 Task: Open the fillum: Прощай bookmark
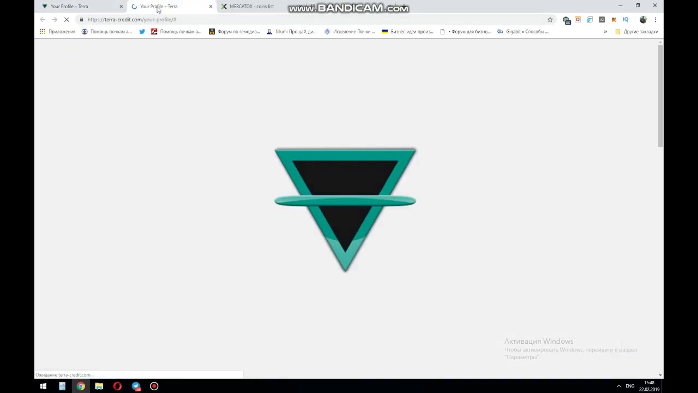292,32
